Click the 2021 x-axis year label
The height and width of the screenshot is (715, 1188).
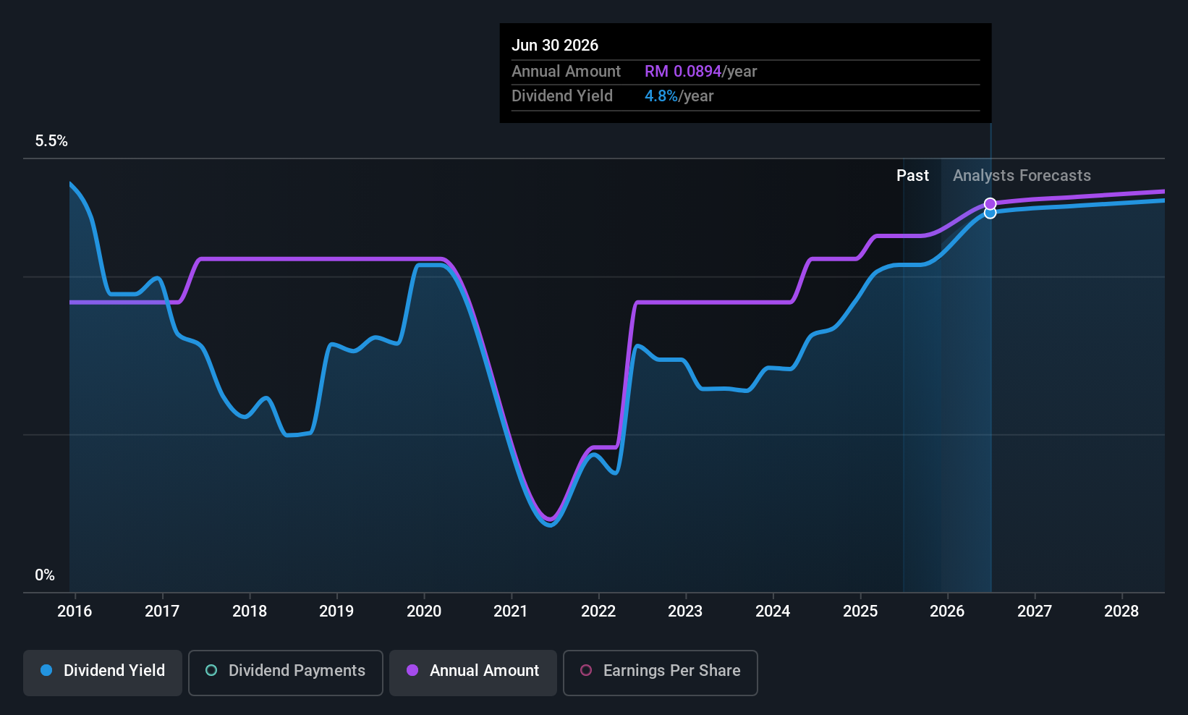coord(511,612)
